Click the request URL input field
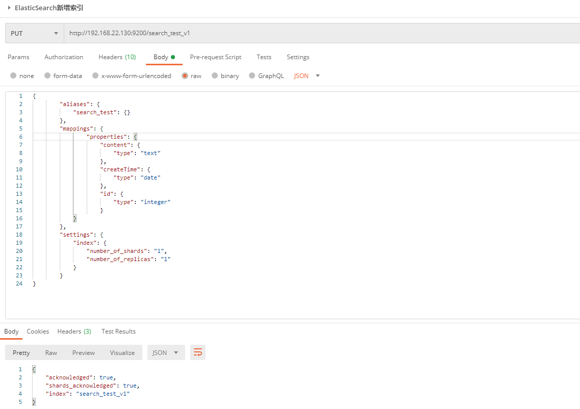This screenshot has height=409, width=580. point(322,33)
